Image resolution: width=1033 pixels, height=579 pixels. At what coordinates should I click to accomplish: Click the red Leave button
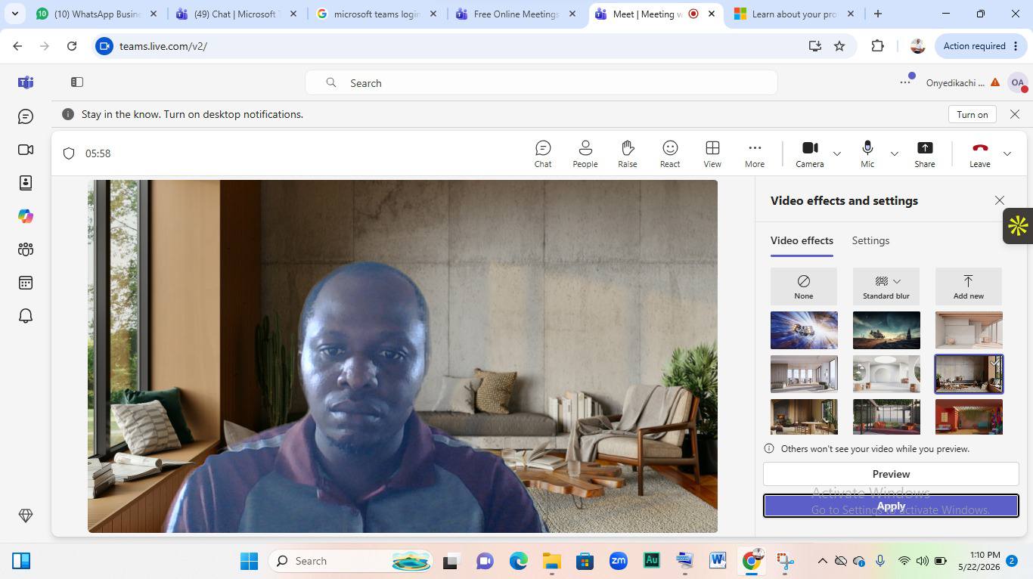pyautogui.click(x=980, y=153)
